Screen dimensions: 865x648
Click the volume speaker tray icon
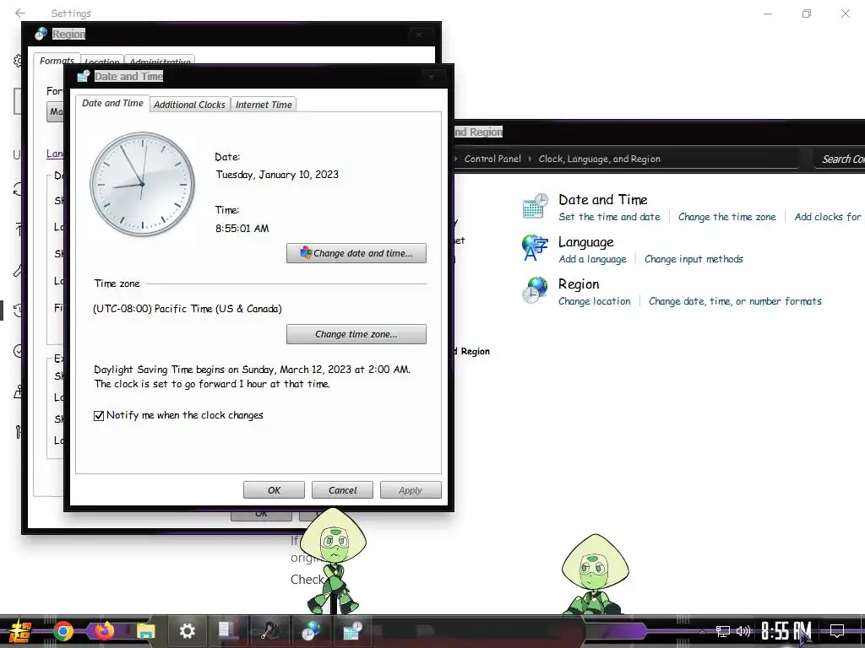(x=743, y=631)
